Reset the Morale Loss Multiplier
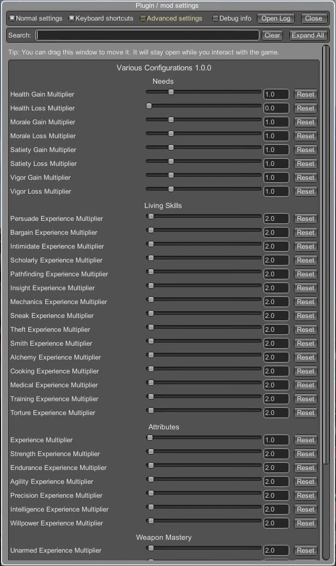The height and width of the screenshot is (566, 336). tap(305, 136)
